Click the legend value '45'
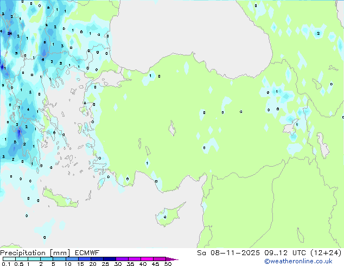344x266 pixels. [x=155, y=264]
